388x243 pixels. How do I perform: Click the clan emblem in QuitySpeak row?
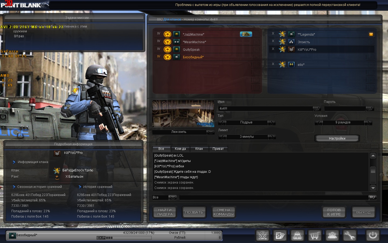[x=168, y=49]
